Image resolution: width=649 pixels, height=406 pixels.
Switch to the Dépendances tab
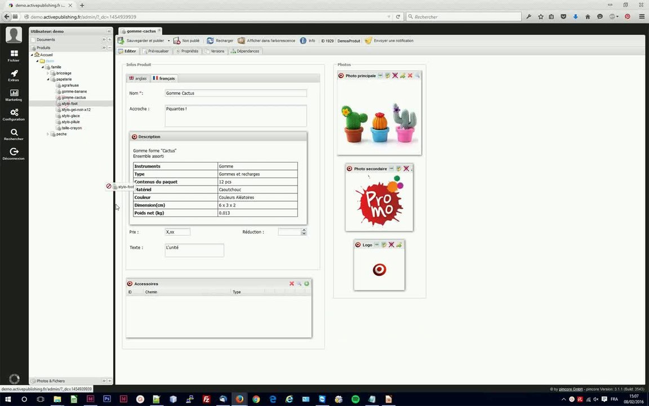tap(245, 51)
